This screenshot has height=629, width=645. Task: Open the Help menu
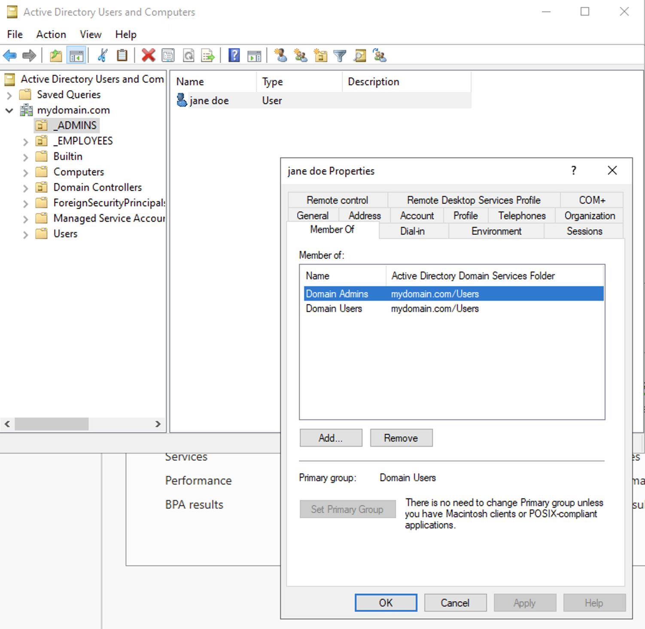126,34
